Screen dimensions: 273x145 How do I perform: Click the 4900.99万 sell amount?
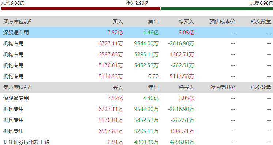[x=147, y=142]
